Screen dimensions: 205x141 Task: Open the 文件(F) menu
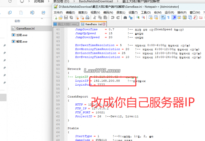[58, 13]
